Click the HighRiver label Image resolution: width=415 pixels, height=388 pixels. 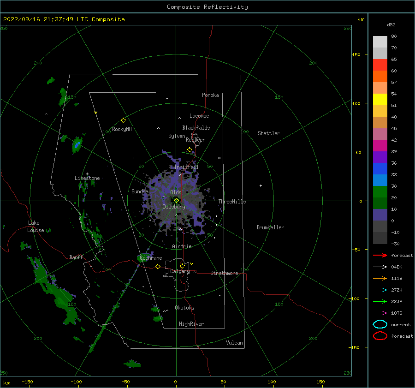click(191, 324)
